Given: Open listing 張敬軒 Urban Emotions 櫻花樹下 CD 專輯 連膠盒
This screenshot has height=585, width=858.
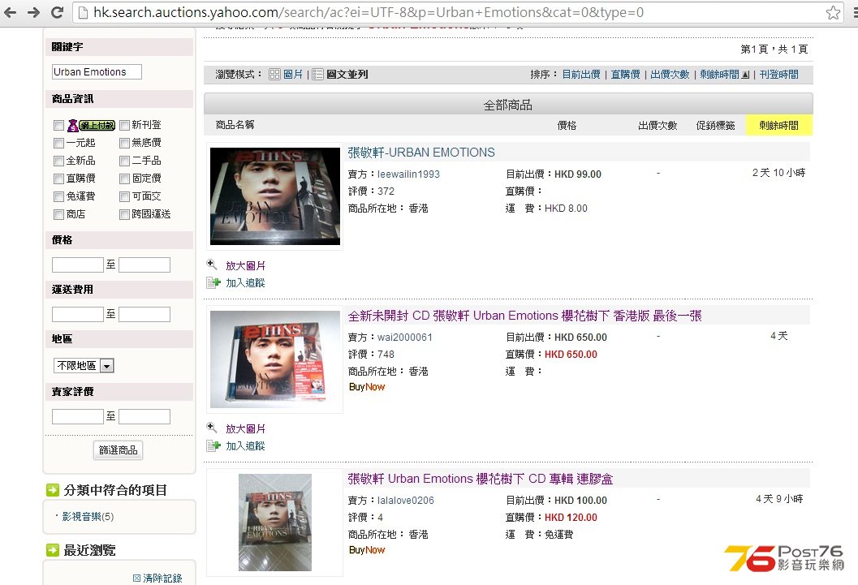Looking at the screenshot, I should tap(481, 479).
